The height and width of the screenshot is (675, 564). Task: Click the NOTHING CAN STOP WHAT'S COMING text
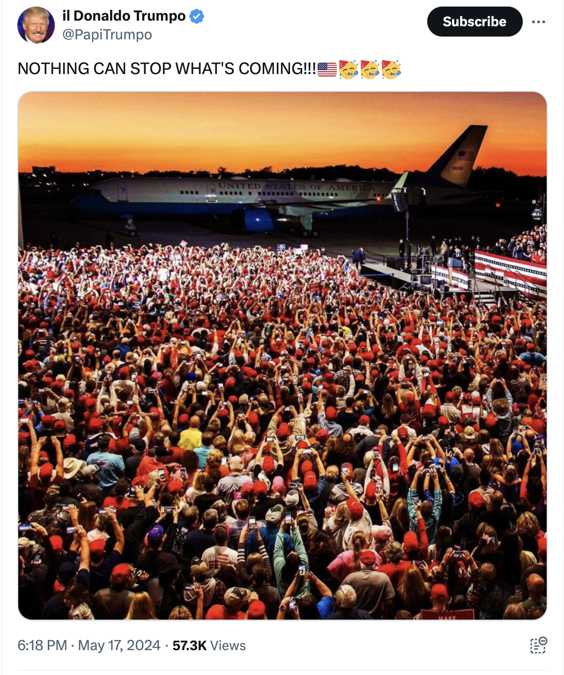point(167,69)
